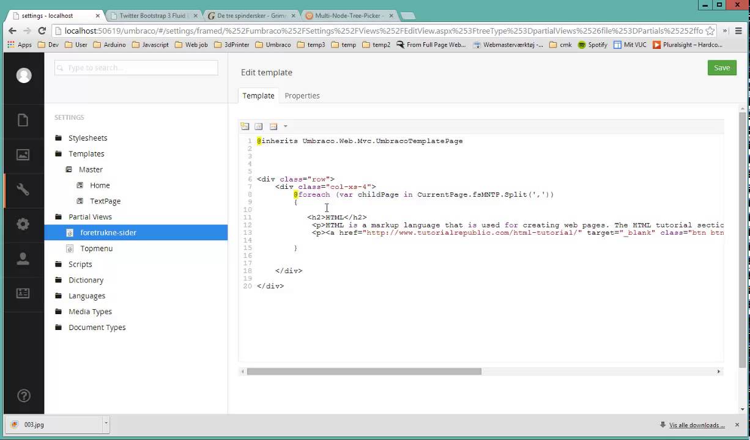750x440 pixels.
Task: Open the Spotify bookmark
Action: click(592, 45)
